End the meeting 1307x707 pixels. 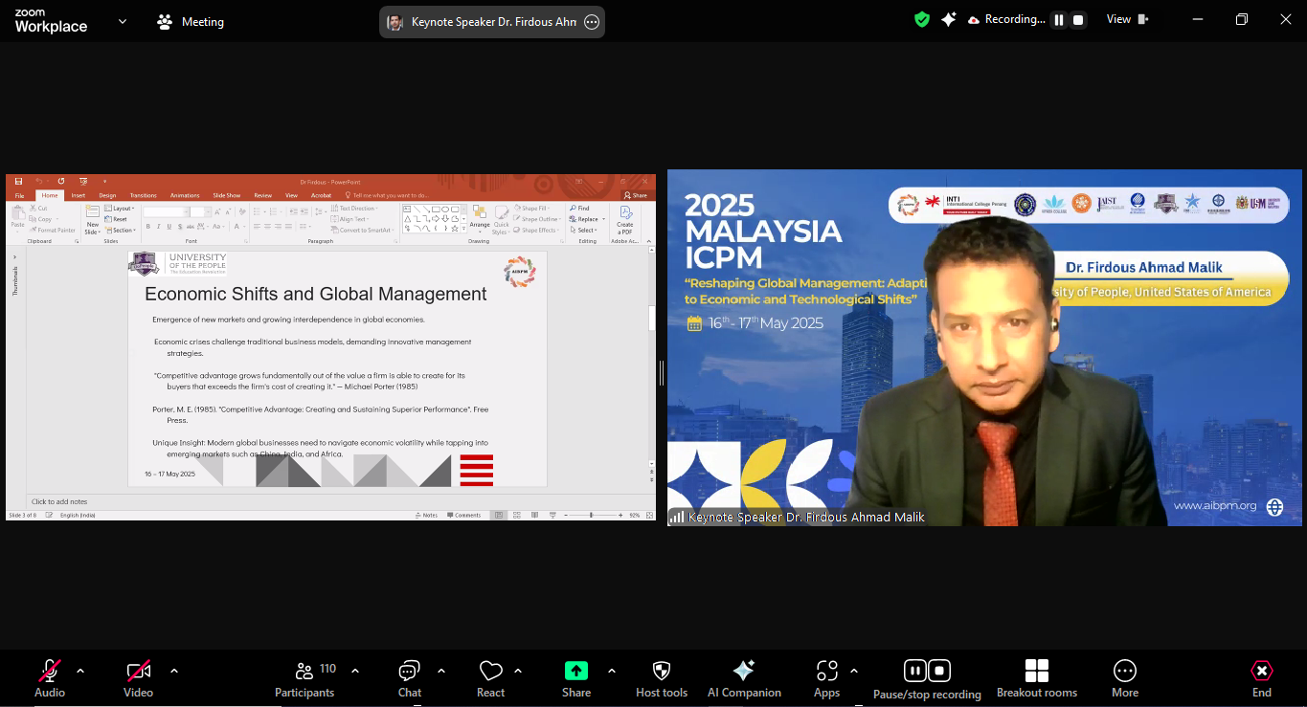click(x=1262, y=678)
